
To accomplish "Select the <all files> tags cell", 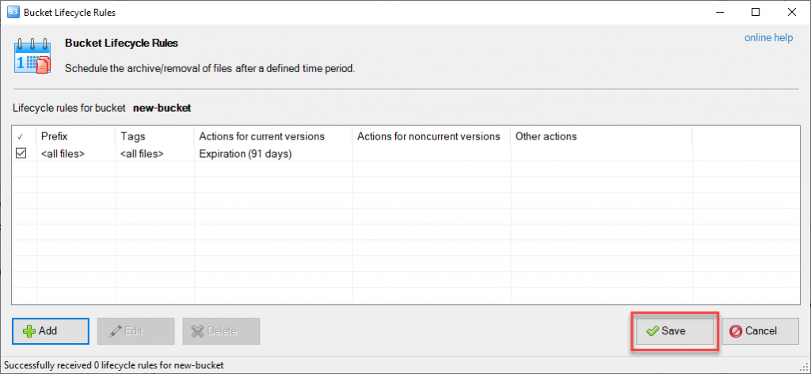I will (x=142, y=154).
